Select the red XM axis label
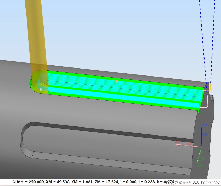 [x=178, y=142]
